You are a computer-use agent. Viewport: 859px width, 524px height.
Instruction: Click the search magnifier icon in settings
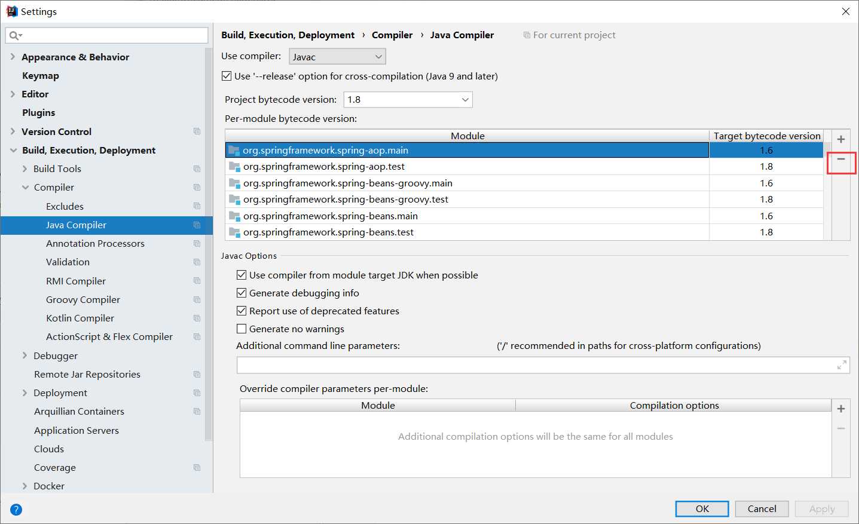coord(14,35)
